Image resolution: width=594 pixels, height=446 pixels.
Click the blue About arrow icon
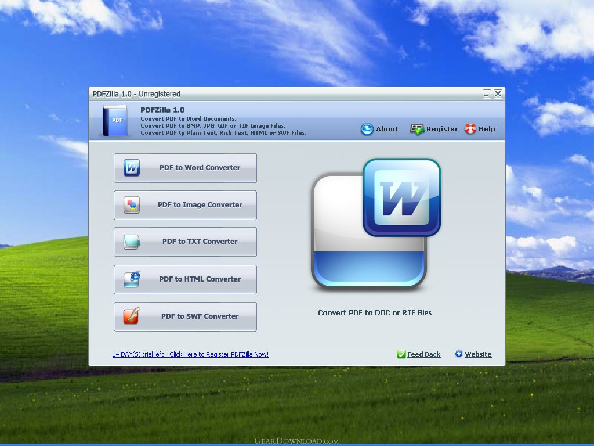coord(367,129)
